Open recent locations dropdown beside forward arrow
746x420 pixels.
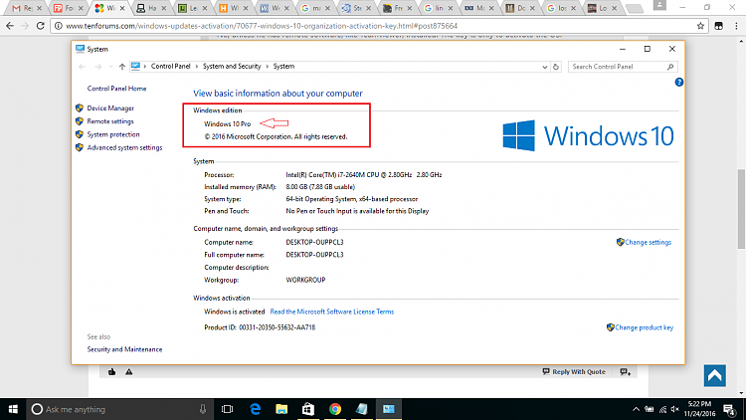tap(110, 67)
